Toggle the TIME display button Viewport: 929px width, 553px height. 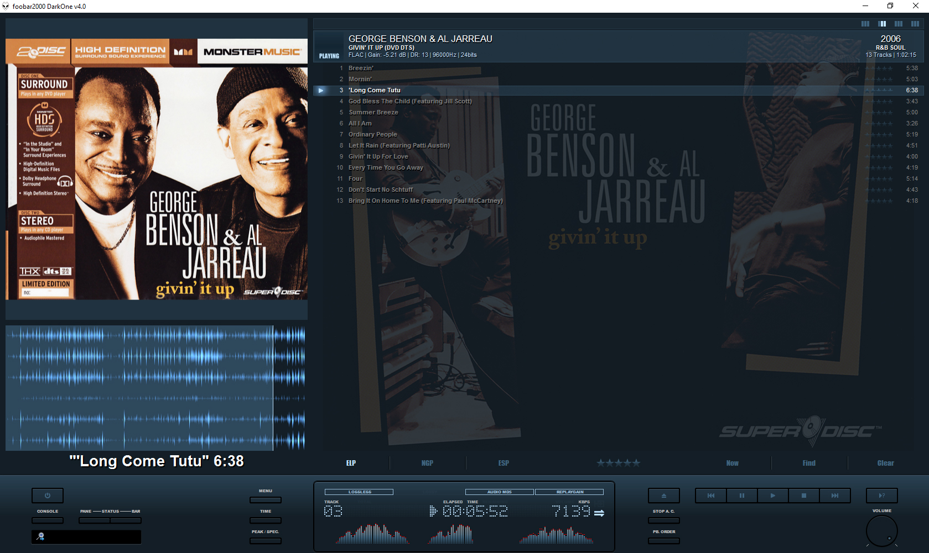click(x=266, y=520)
